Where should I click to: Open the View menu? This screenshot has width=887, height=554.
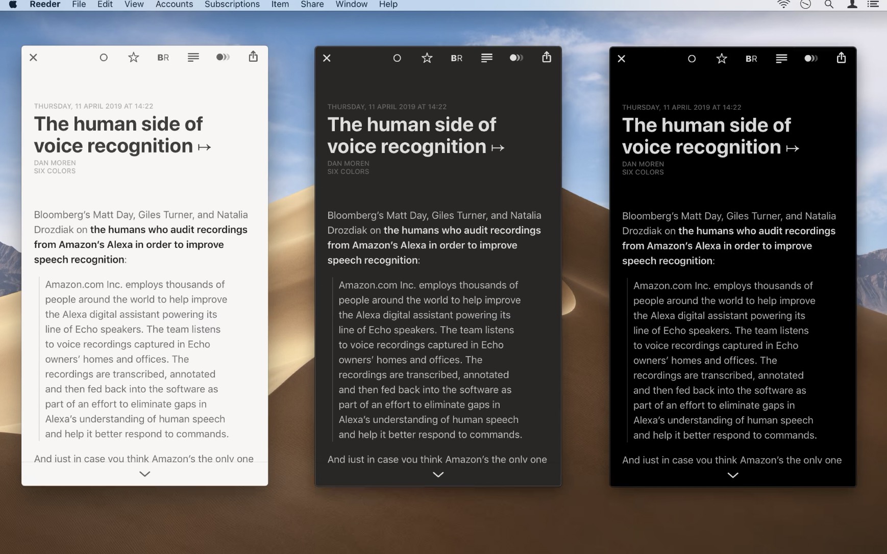(134, 5)
